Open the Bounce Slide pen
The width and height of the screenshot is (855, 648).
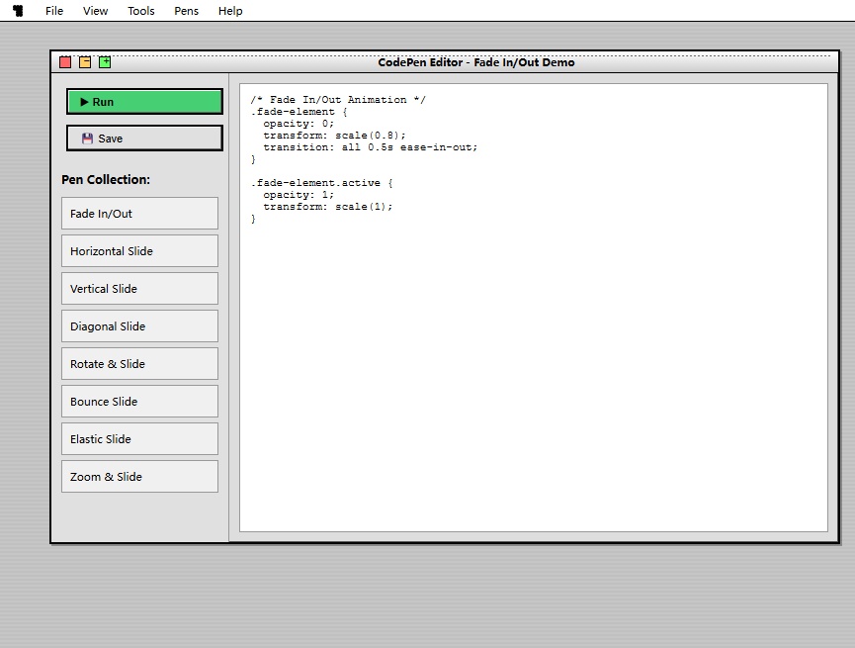[x=139, y=402]
